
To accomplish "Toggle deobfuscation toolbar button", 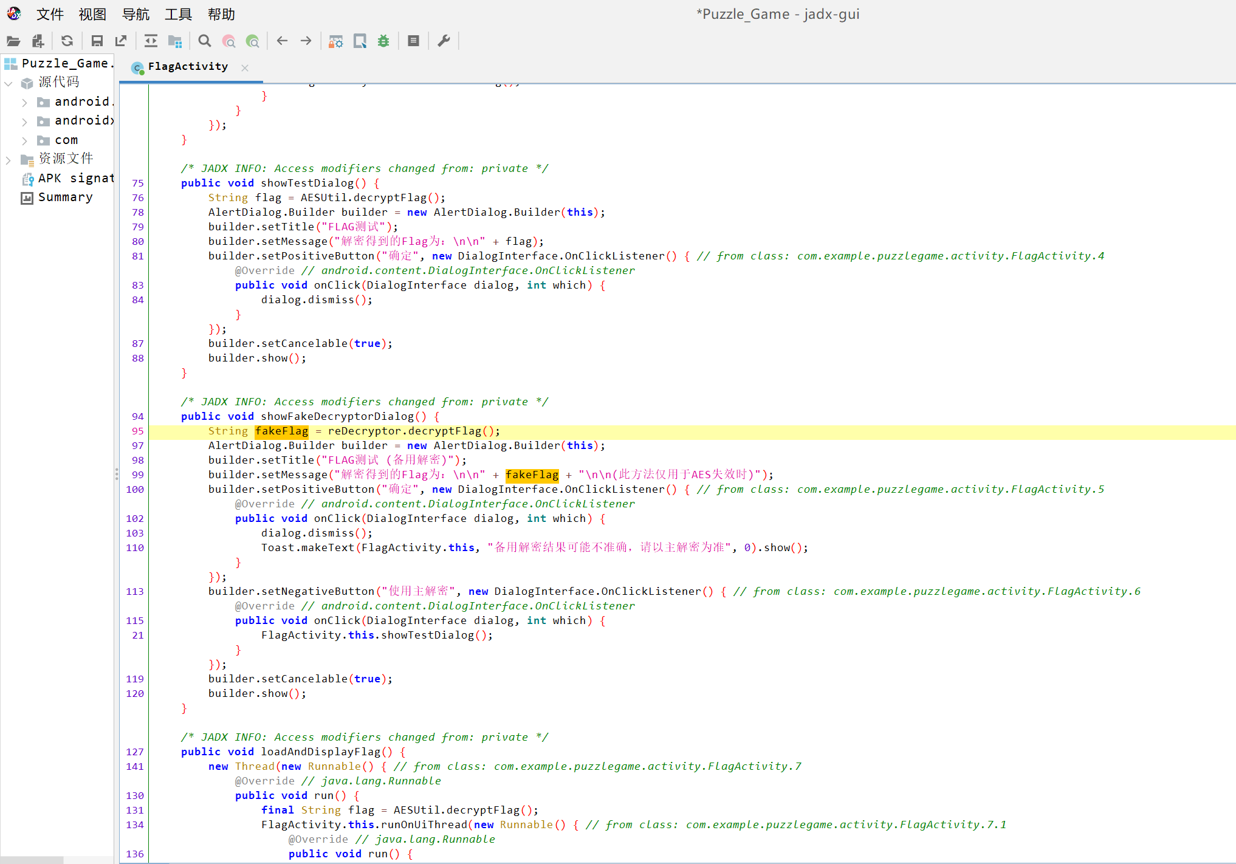I will [335, 41].
